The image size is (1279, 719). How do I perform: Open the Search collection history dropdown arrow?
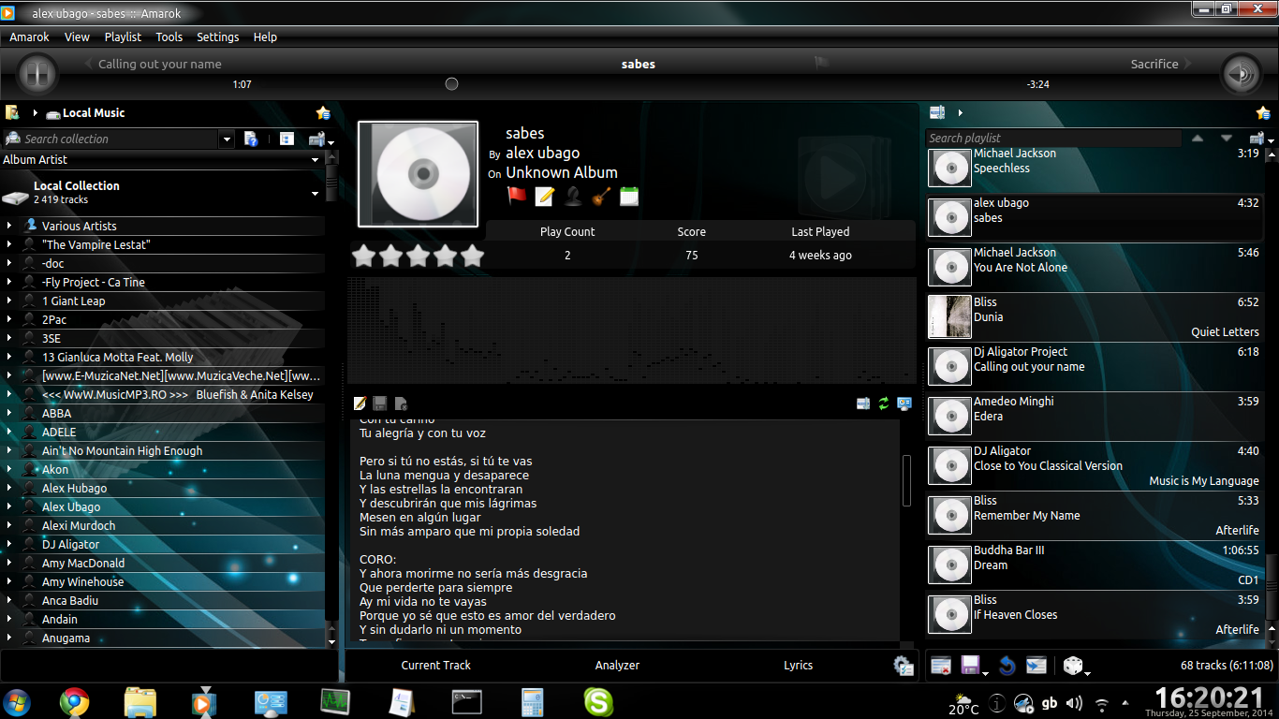coord(226,139)
